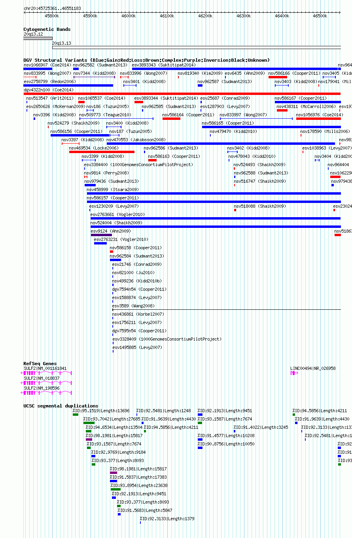Image resolution: width=352 pixels, height=538 pixels.
Task: Click esv3893343 (Suktitipat2014) variant label
Action: (164, 65)
